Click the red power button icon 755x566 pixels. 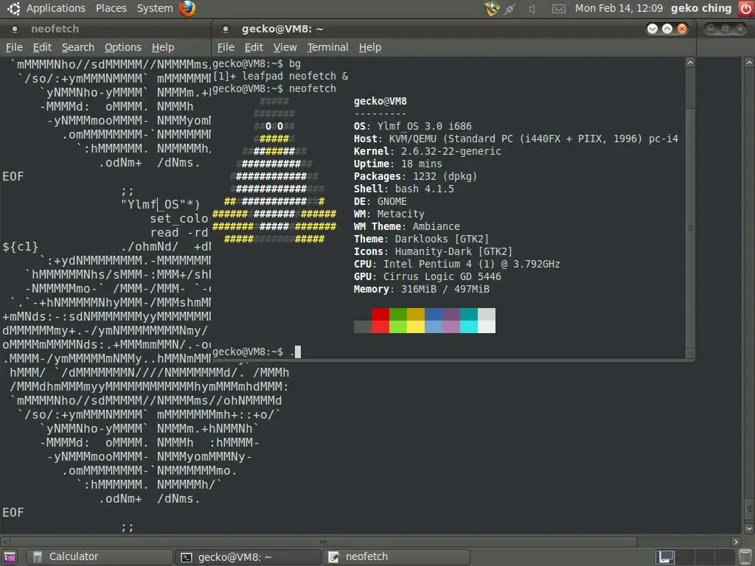click(746, 8)
